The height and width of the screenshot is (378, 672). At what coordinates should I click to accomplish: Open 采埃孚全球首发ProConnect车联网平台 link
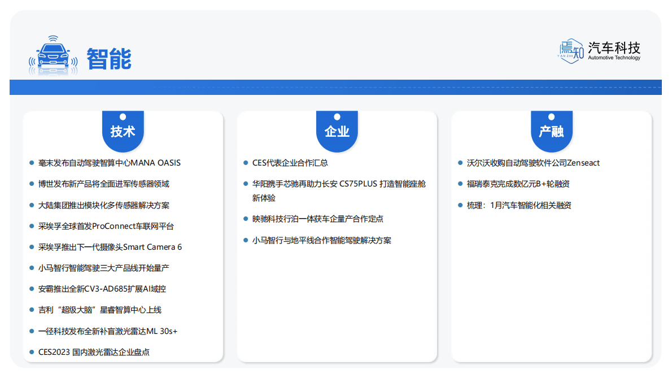[106, 226]
